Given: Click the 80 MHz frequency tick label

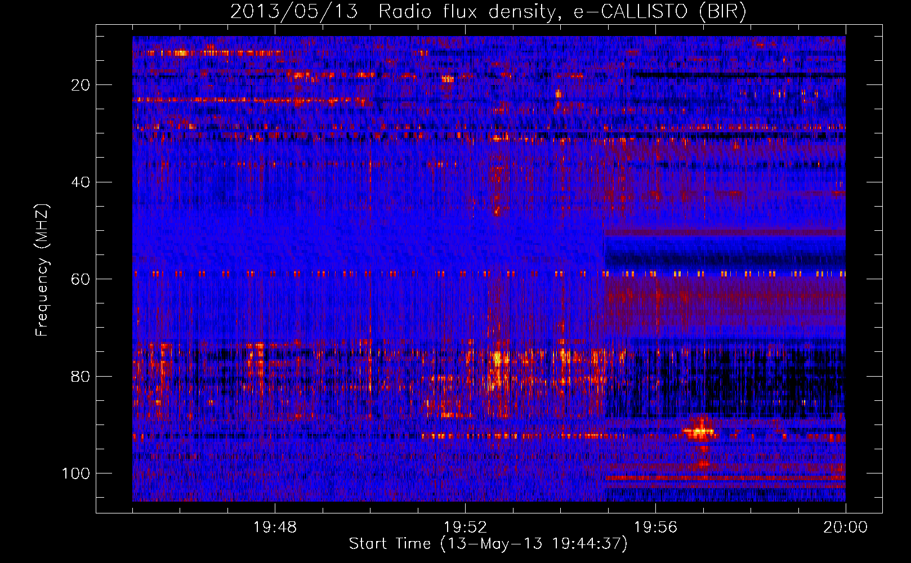Looking at the screenshot, I should click(x=81, y=376).
